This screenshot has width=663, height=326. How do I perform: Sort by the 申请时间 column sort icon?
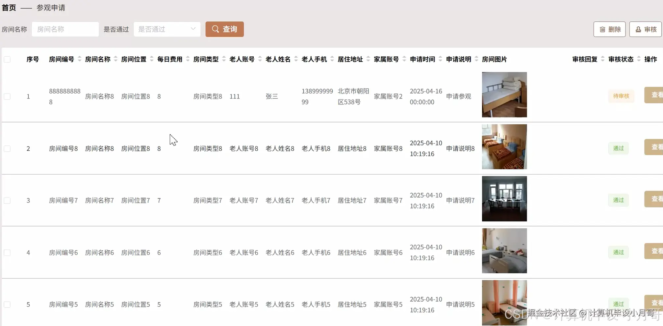440,59
